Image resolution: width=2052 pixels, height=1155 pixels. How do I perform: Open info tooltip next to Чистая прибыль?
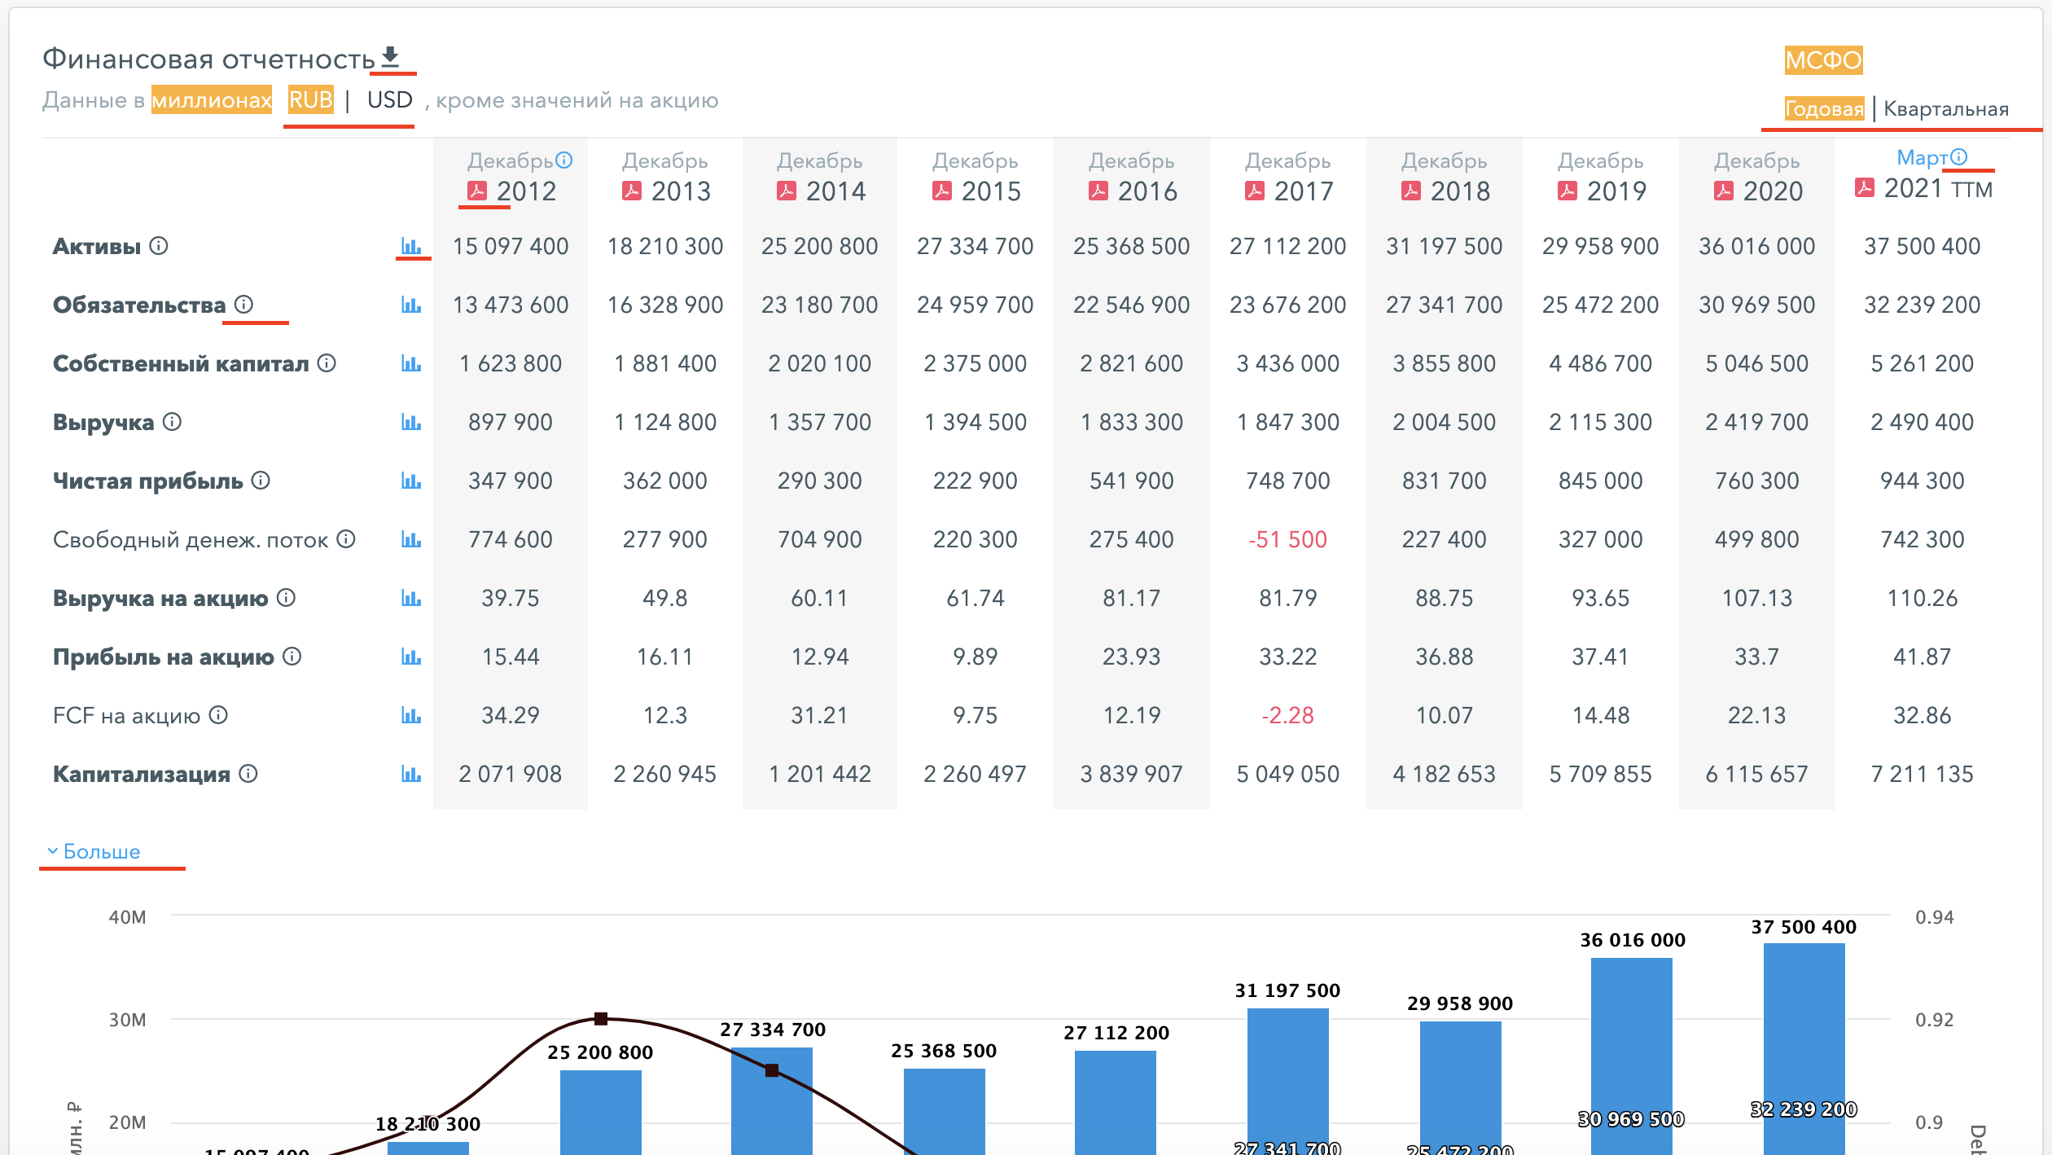[x=261, y=480]
